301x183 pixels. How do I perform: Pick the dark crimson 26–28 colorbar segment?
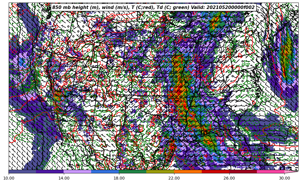pos(243,171)
